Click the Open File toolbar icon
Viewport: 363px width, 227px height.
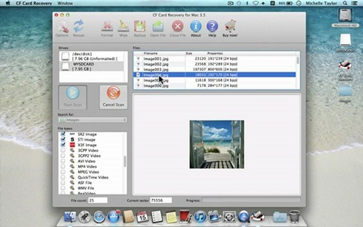click(x=158, y=28)
